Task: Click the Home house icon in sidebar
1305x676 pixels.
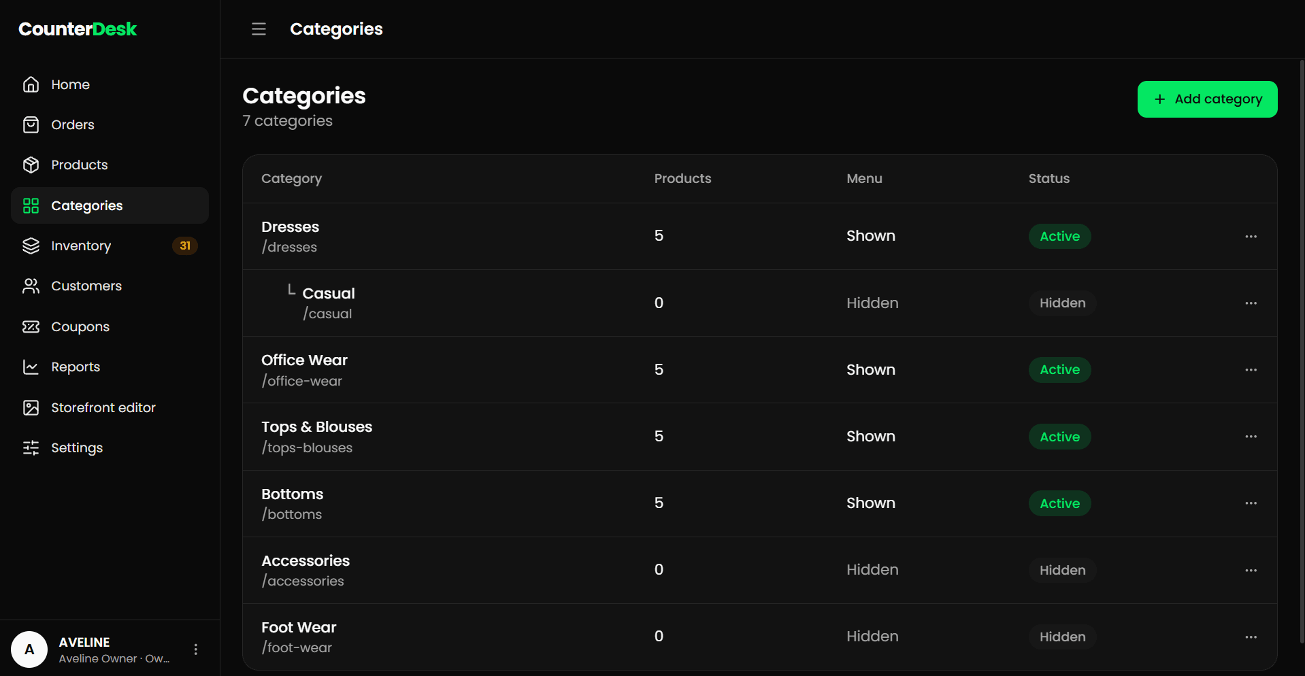Action: pyautogui.click(x=31, y=84)
